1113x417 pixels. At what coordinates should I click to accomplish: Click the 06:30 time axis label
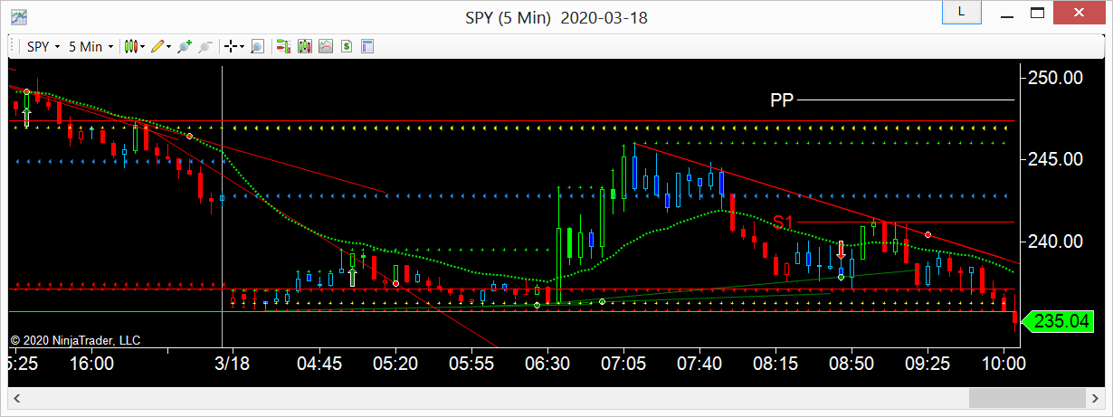point(547,364)
